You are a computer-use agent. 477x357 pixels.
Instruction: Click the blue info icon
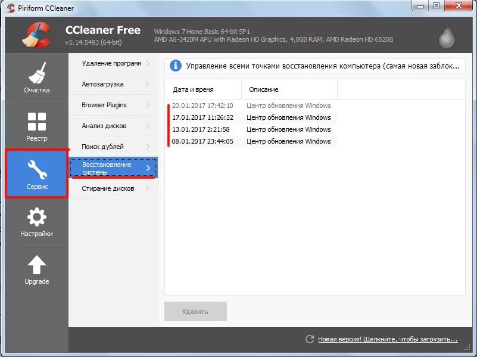coord(176,66)
